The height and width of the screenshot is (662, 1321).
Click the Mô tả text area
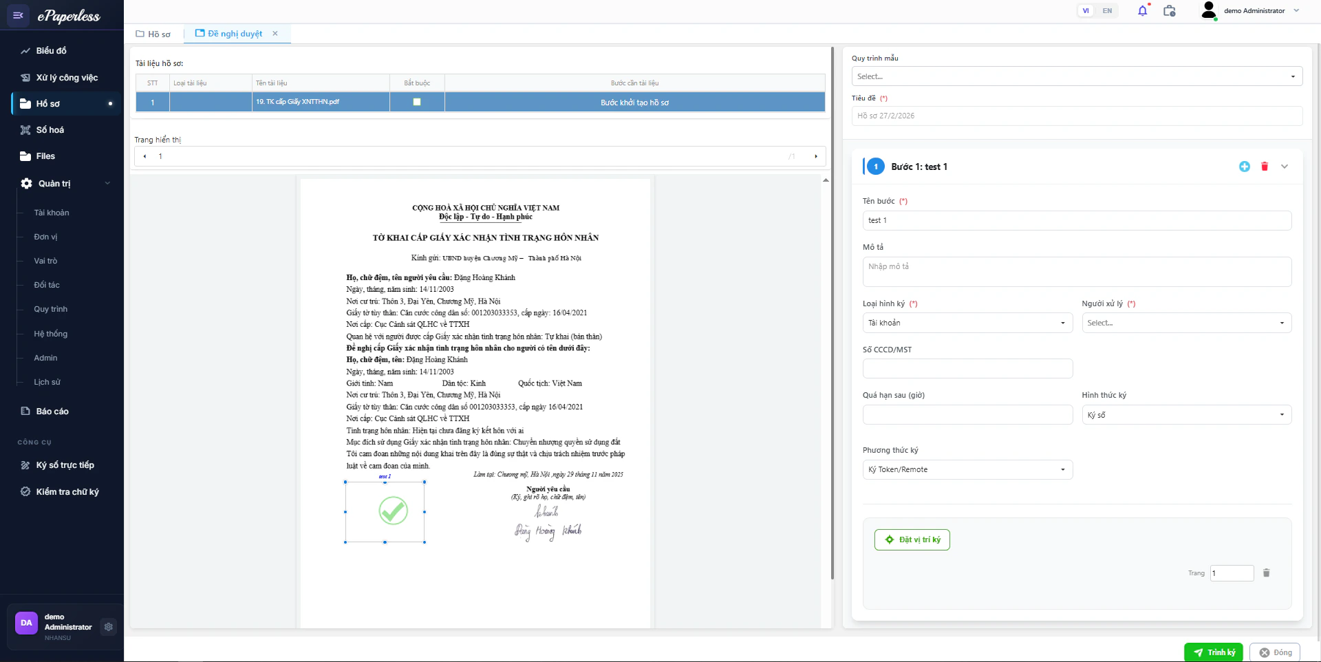click(1077, 272)
